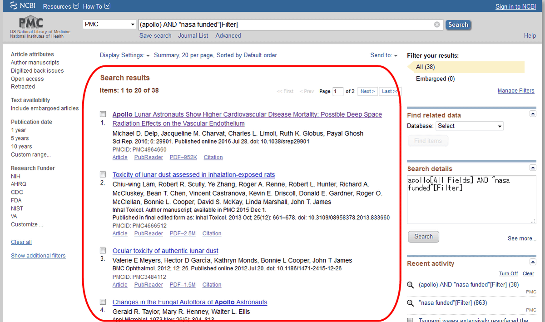
Task: Click the See more link in Search details
Action: click(x=522, y=238)
